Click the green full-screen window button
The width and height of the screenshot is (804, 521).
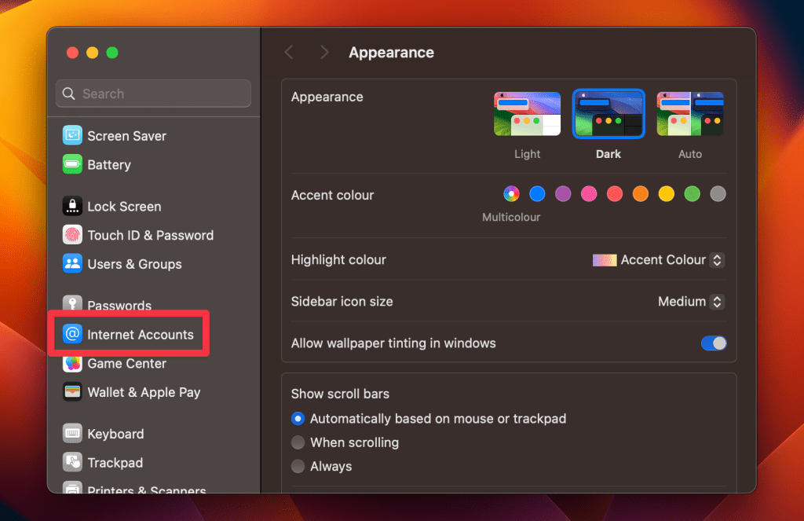tap(112, 53)
